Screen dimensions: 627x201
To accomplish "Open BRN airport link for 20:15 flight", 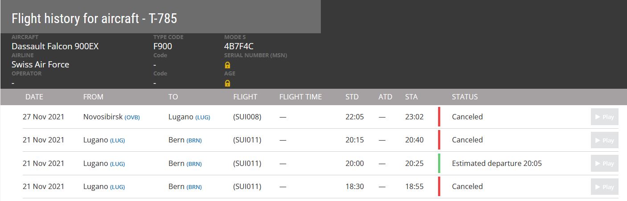I will pyautogui.click(x=194, y=141).
